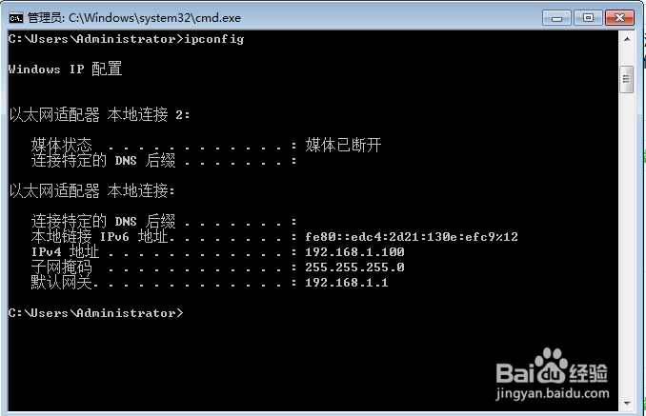Screen dimensions: 646x416
Task: Click the IPv4 address 192.168.1.100
Action: pyautogui.click(x=354, y=252)
